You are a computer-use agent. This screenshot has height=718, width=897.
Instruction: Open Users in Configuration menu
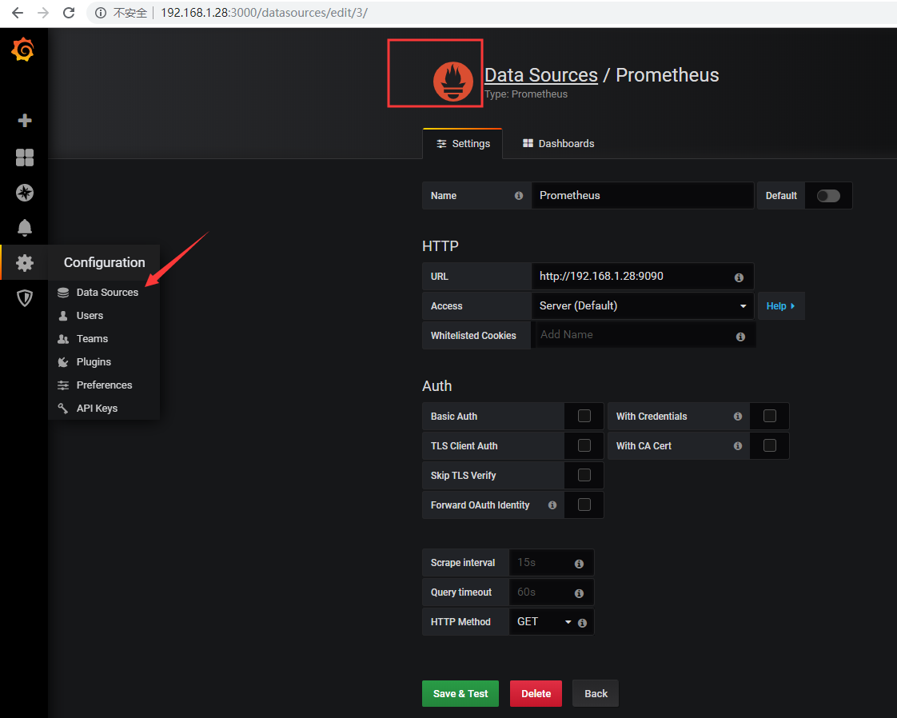point(104,316)
